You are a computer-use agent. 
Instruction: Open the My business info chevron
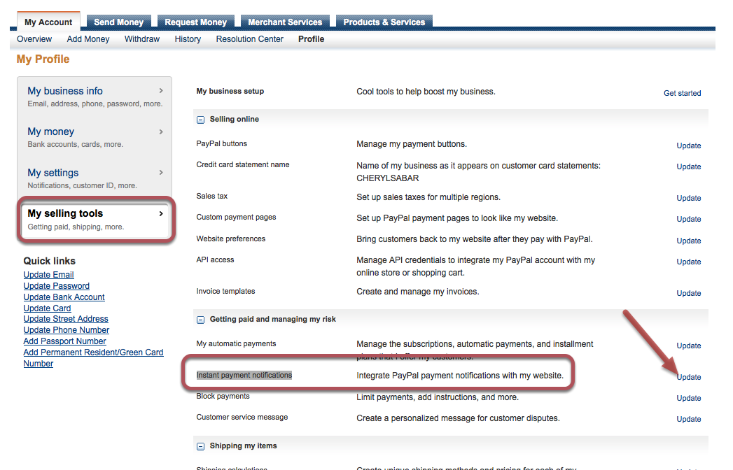pos(161,91)
